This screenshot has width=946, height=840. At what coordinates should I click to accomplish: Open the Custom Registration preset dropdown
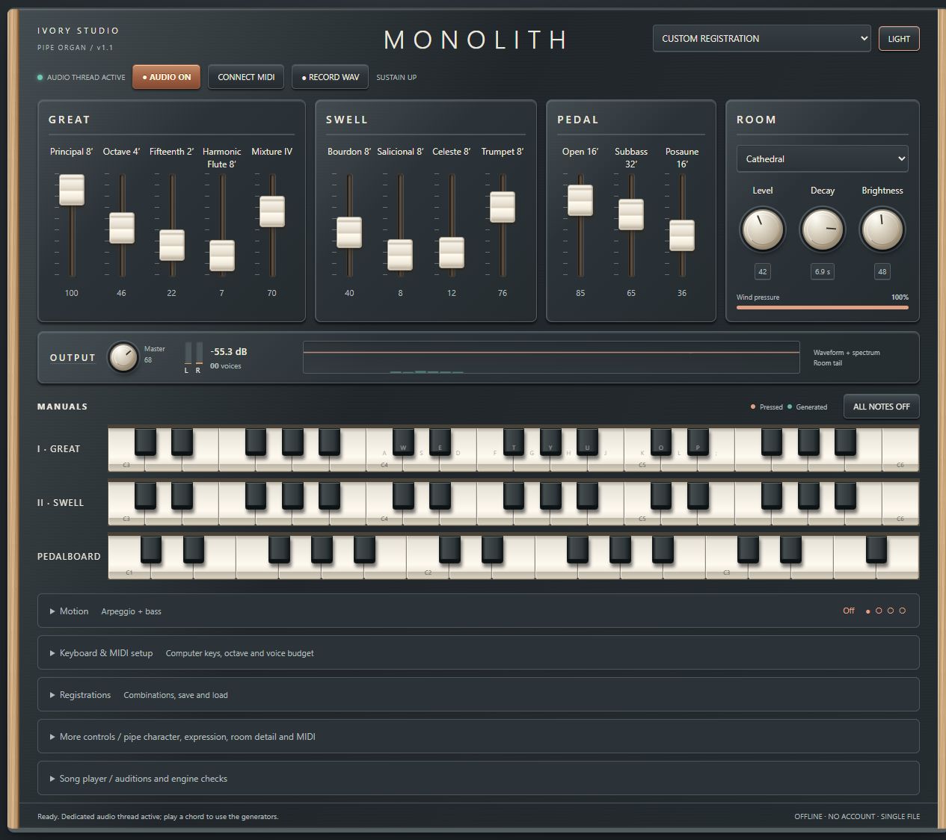click(x=761, y=38)
